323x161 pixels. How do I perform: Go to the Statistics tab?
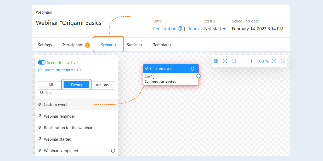tap(134, 45)
